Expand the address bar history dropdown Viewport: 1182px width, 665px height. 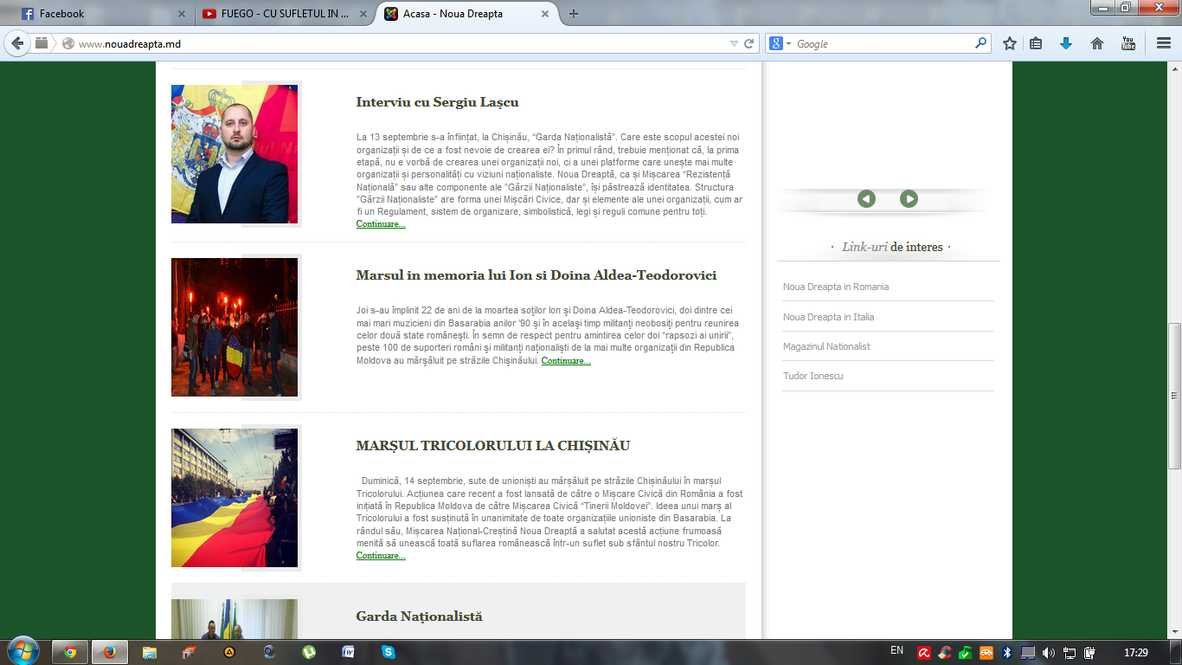point(734,43)
